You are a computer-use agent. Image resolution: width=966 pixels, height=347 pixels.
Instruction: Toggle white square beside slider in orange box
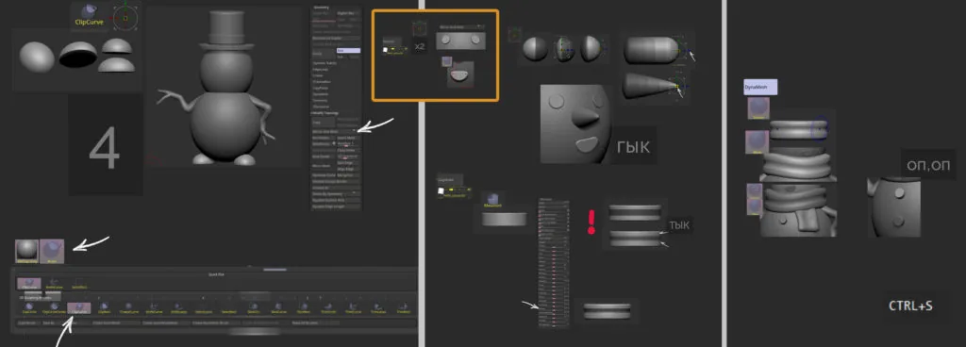click(x=385, y=49)
